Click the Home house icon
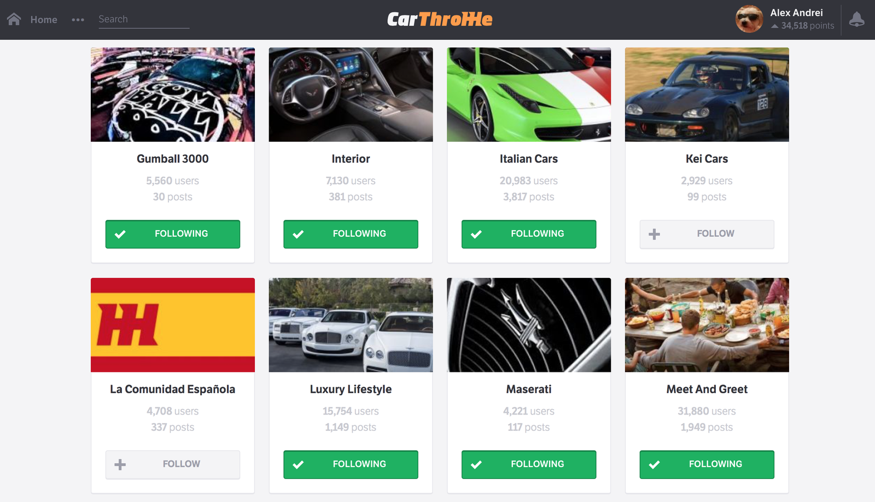The image size is (875, 502). (14, 19)
